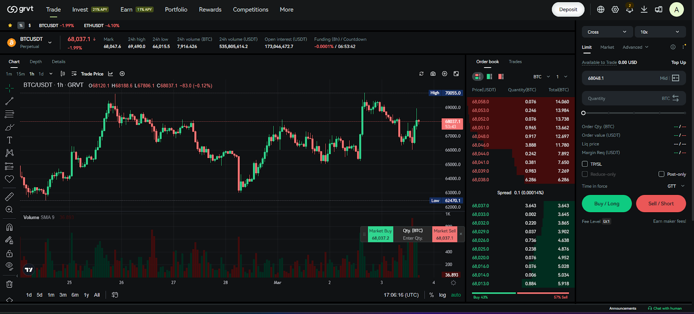Click the Buy / Long button
This screenshot has height=314, width=694.
pos(607,204)
